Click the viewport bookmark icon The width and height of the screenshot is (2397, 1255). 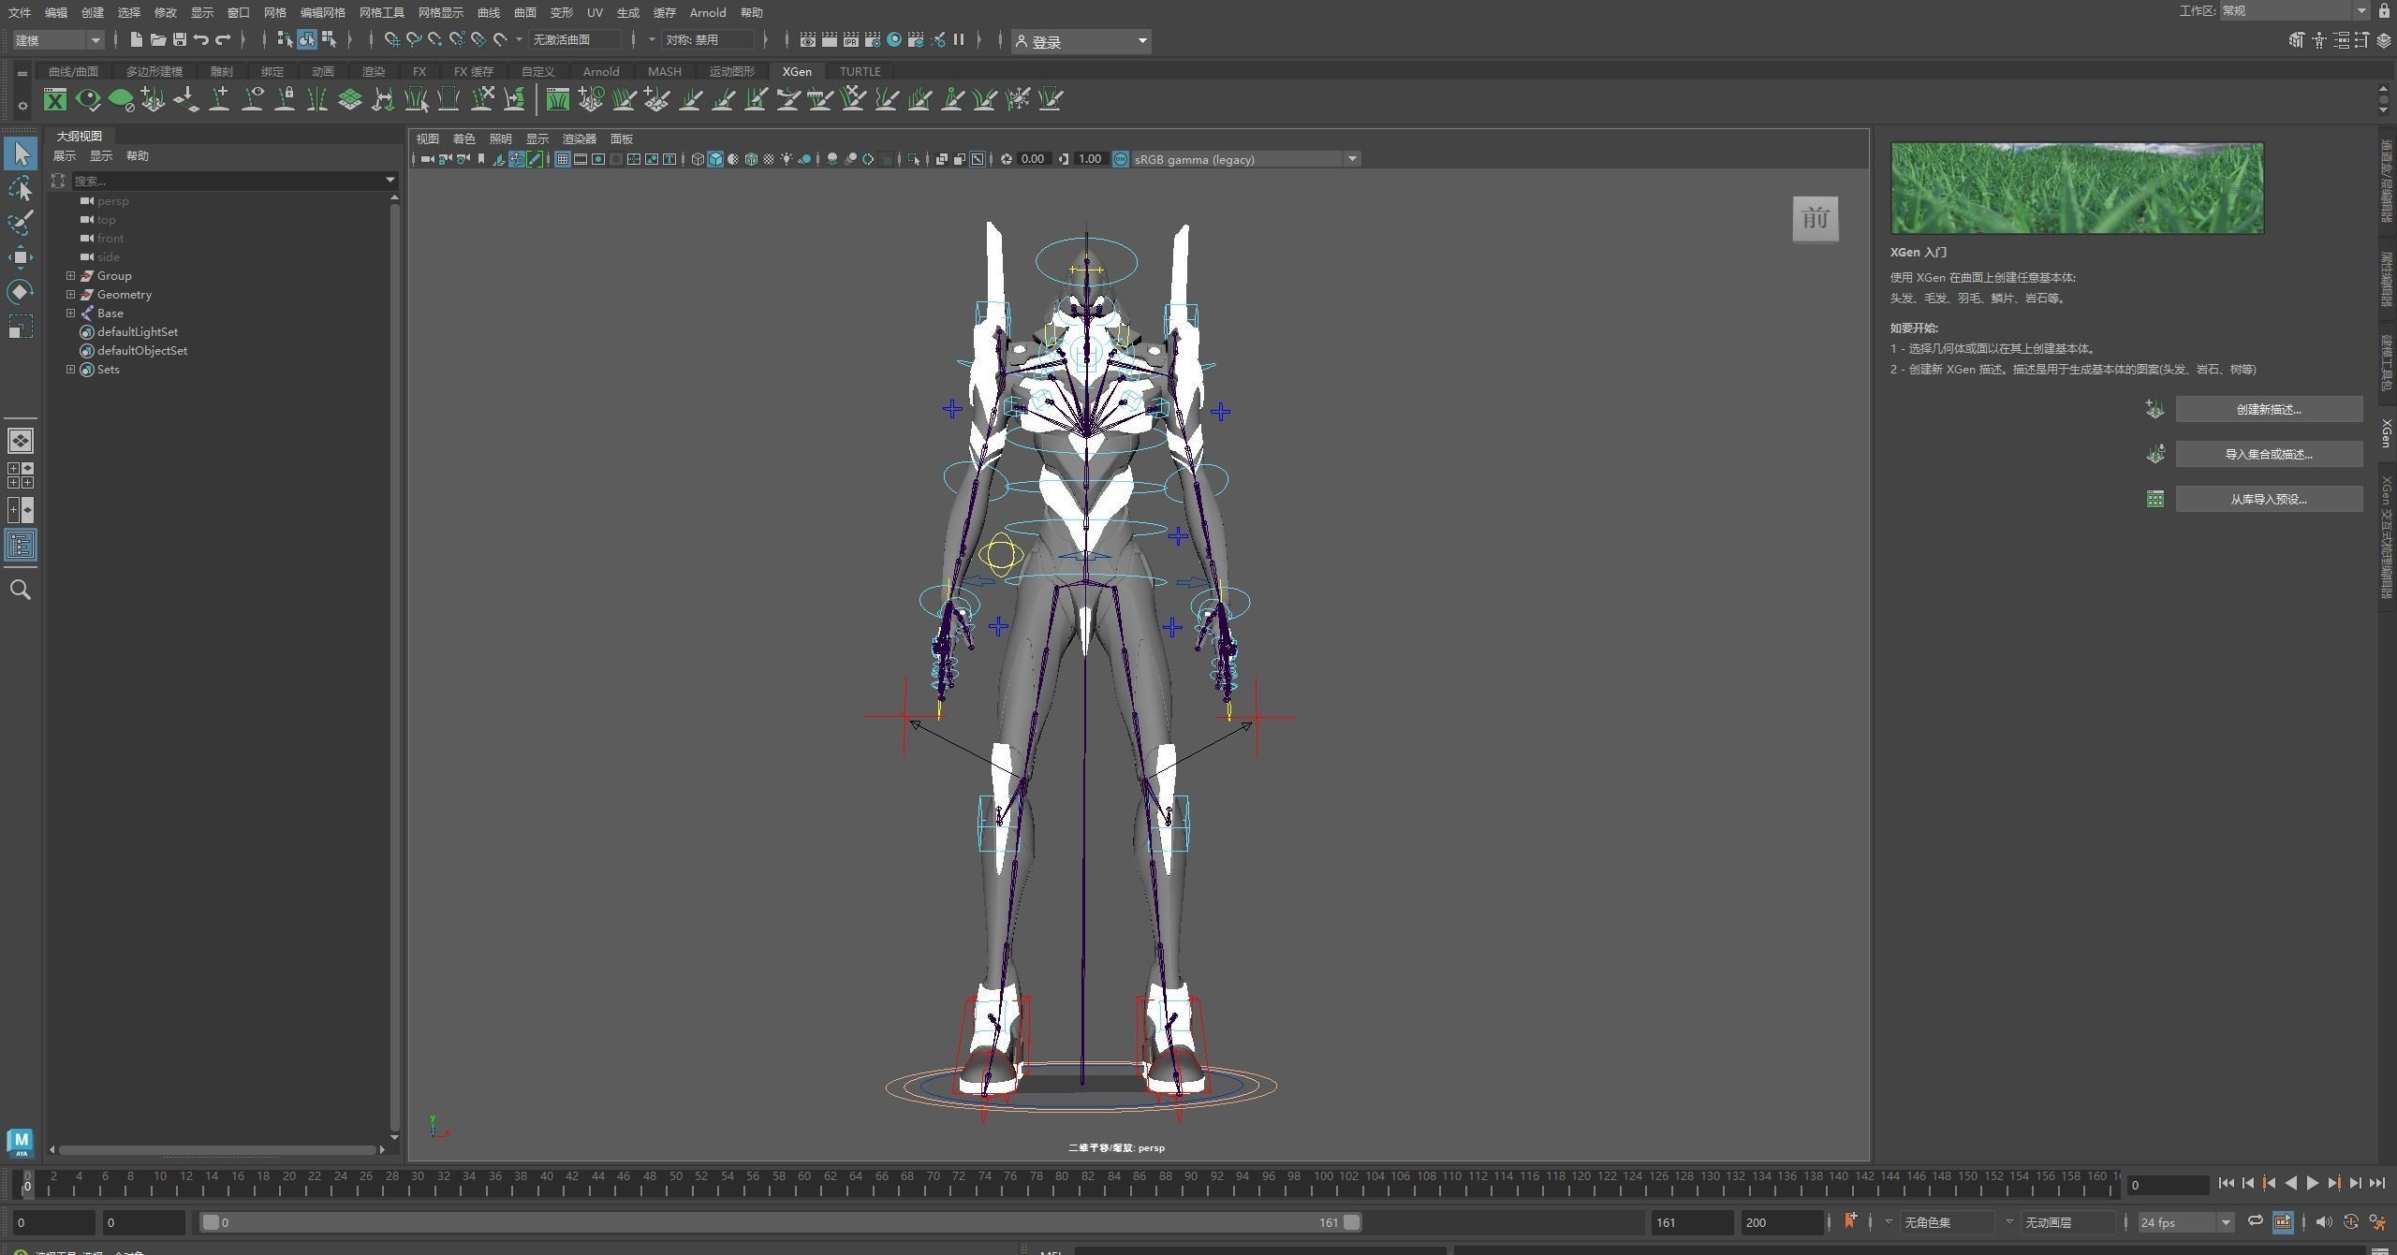pos(481,159)
